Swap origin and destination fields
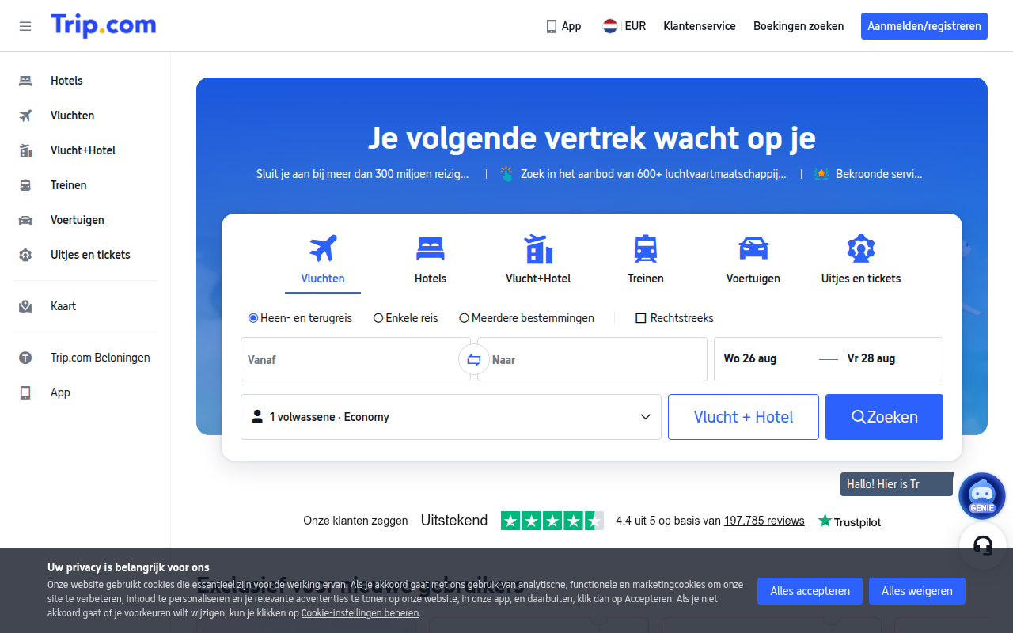The image size is (1013, 633). 474,359
